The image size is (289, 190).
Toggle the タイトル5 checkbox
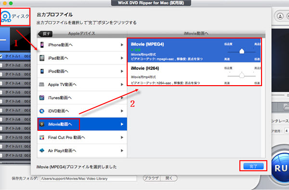[x=1, y=92]
